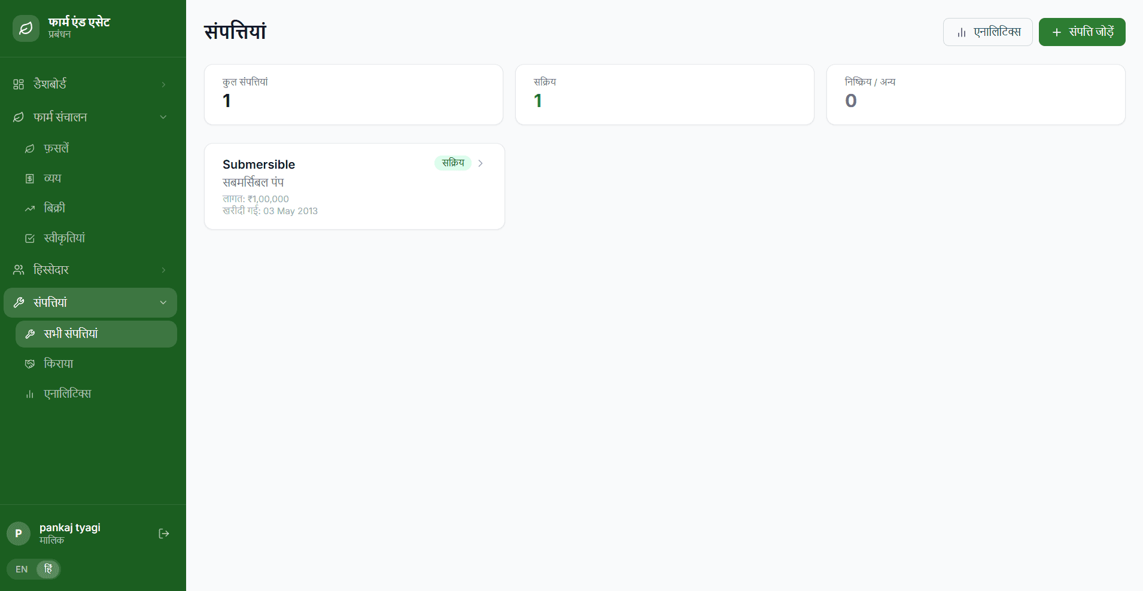This screenshot has height=591, width=1143.
Task: Click the खरीदी गई: 03 May 2013 text
Action: [270, 211]
